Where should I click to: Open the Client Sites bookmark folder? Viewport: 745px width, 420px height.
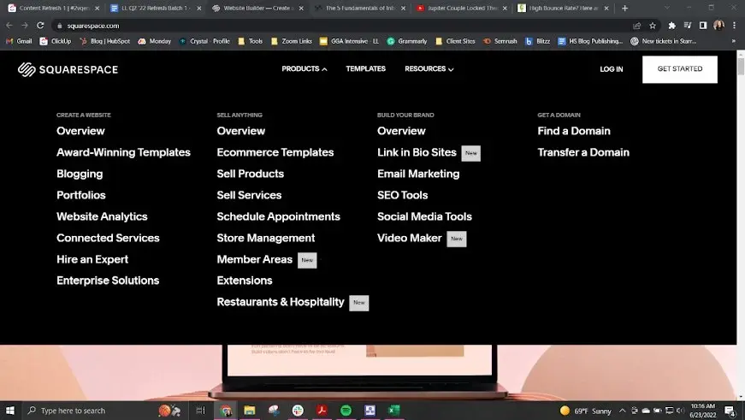[x=455, y=41]
